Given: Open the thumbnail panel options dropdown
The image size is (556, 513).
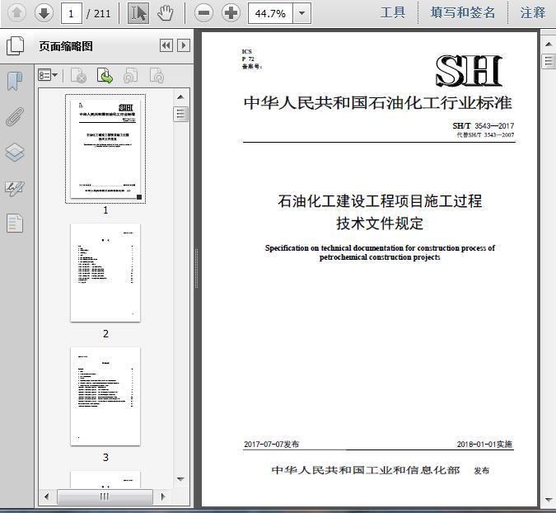Looking at the screenshot, I should click(48, 76).
